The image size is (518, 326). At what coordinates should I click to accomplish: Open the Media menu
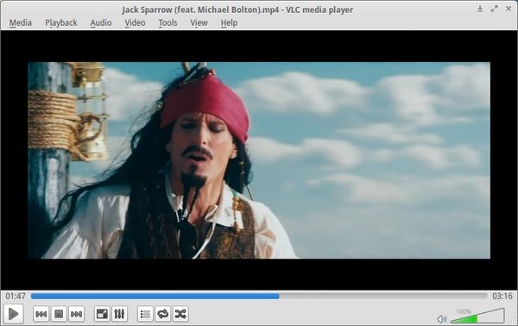click(x=21, y=22)
